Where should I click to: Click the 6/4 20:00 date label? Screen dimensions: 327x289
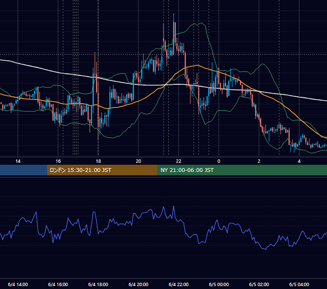[138, 284]
